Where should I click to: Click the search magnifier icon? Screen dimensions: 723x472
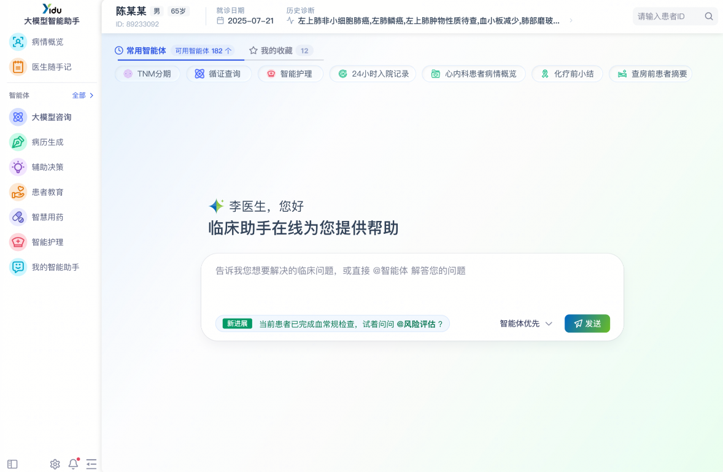click(x=709, y=17)
